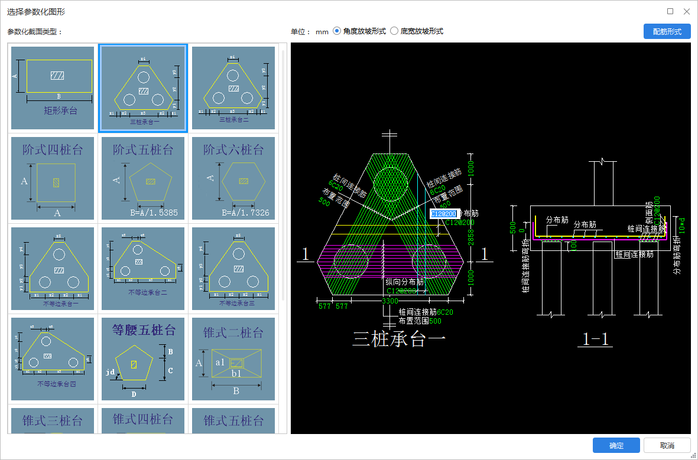Click the 10*d value in section 1-1
The width and height of the screenshot is (698, 460).
tap(682, 226)
